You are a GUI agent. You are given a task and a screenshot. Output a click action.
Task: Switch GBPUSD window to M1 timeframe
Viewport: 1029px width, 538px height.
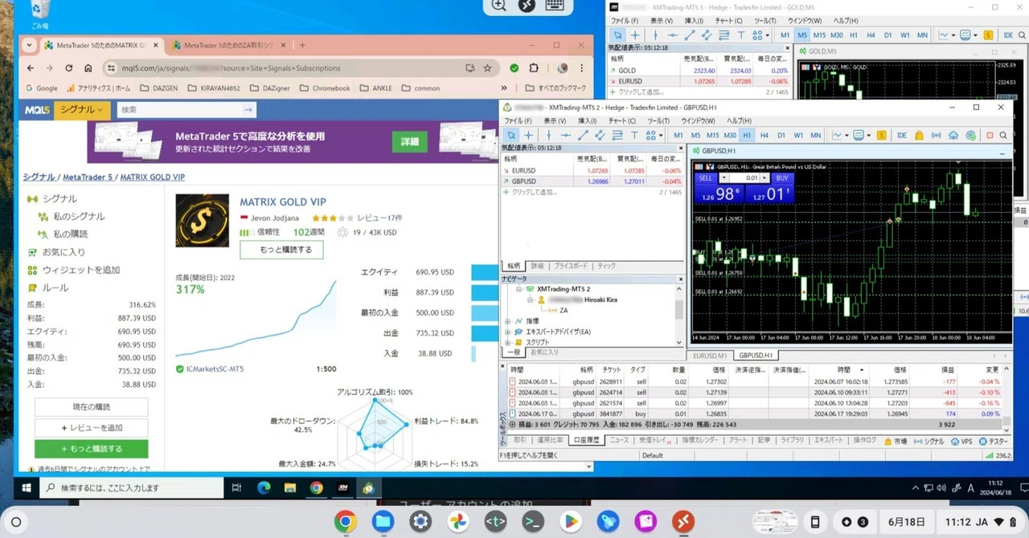[x=678, y=135]
